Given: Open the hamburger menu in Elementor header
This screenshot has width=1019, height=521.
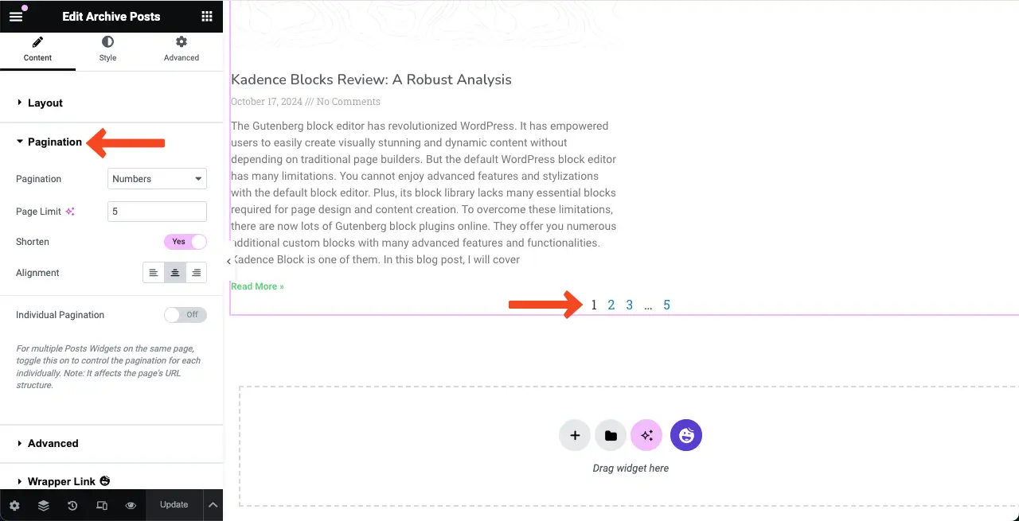Looking at the screenshot, I should (16, 16).
